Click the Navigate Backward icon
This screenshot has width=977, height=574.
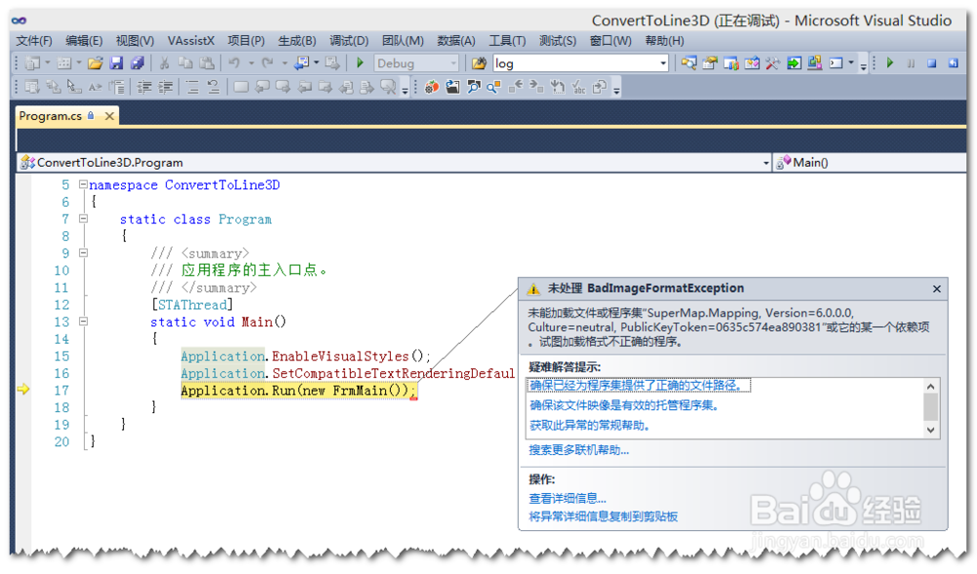pyautogui.click(x=302, y=62)
